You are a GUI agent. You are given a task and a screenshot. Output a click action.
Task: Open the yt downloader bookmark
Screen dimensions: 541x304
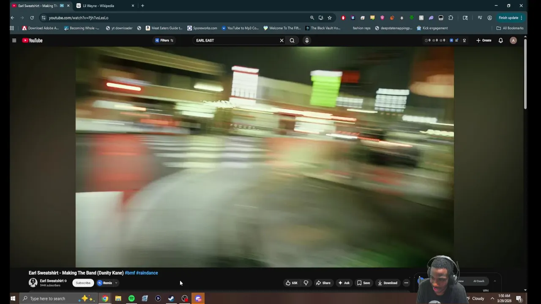click(119, 28)
